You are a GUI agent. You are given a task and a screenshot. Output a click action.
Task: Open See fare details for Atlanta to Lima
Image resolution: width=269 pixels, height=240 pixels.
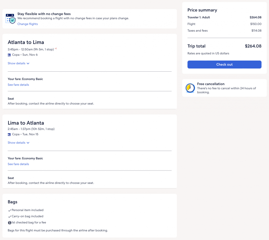pos(18,85)
